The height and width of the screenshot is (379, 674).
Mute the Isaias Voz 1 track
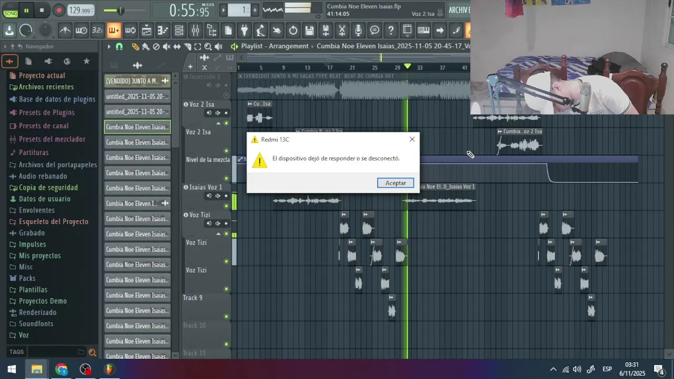[x=226, y=206]
